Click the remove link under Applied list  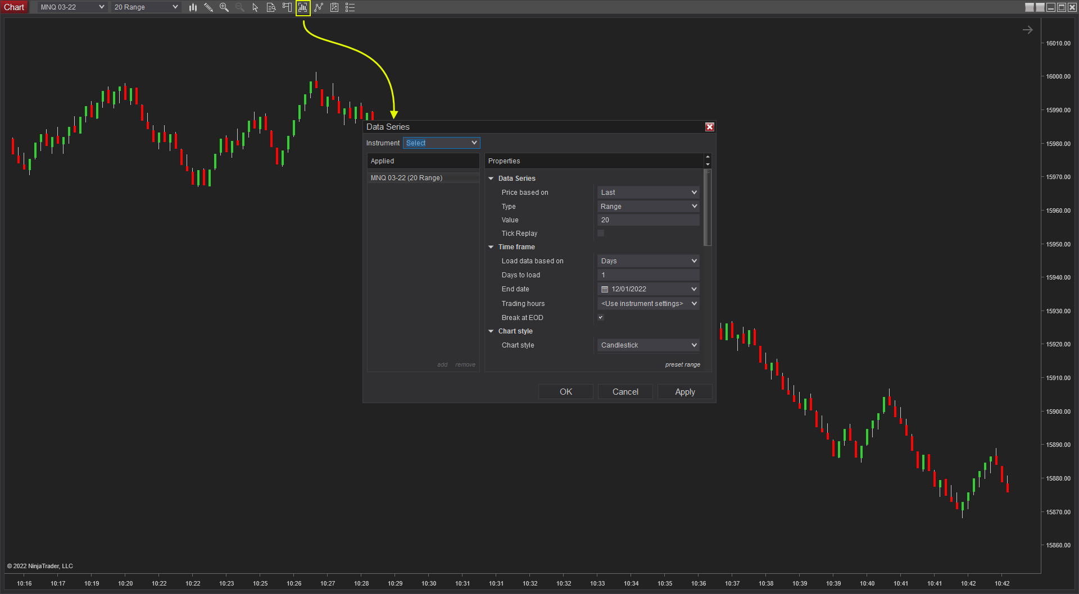coord(465,365)
